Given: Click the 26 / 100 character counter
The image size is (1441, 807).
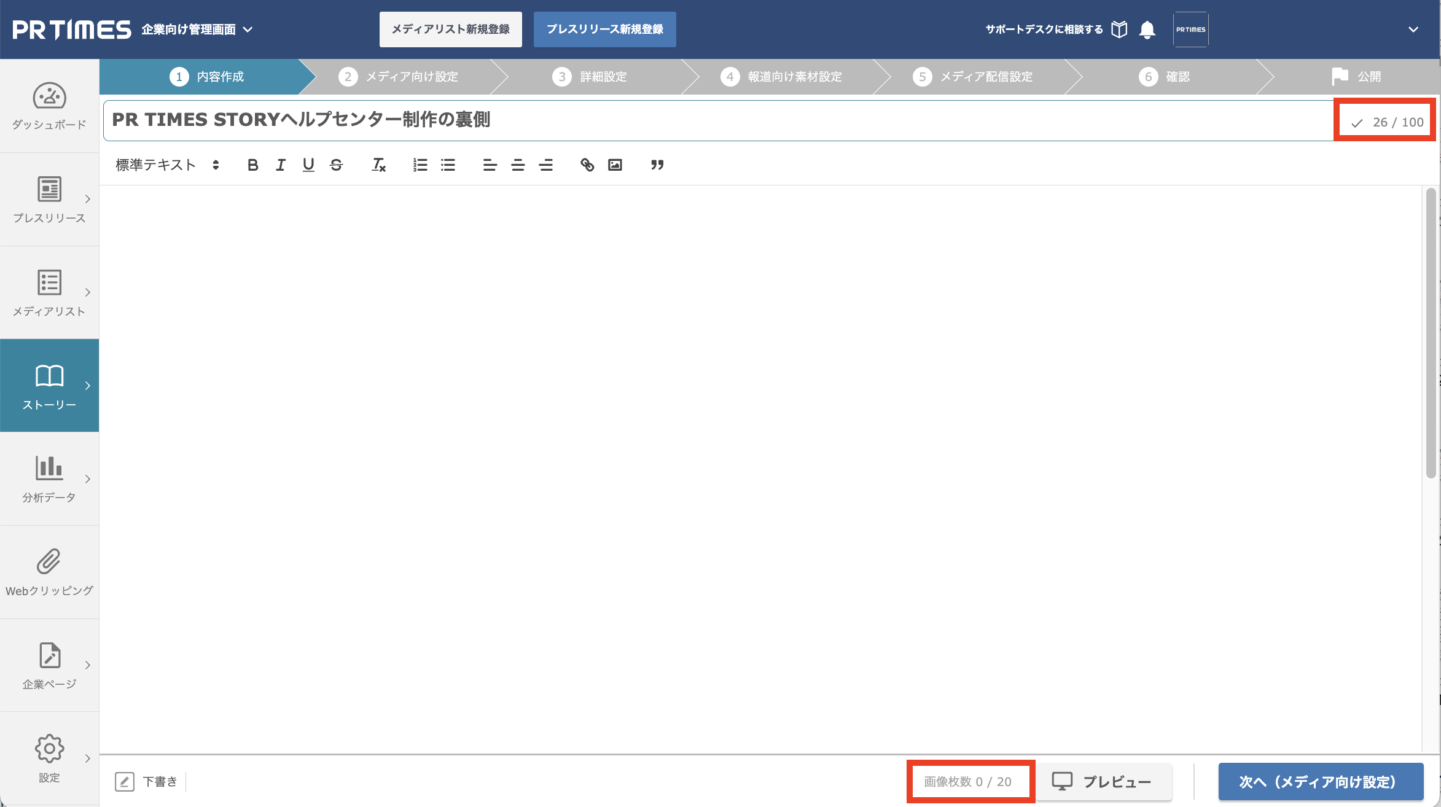Looking at the screenshot, I should coord(1398,122).
